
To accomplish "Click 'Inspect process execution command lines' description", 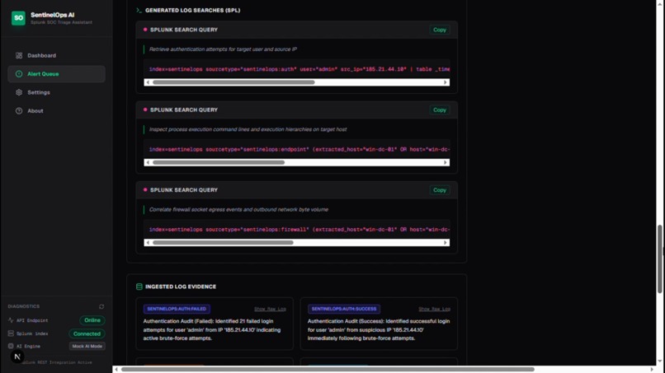I will 248,129.
